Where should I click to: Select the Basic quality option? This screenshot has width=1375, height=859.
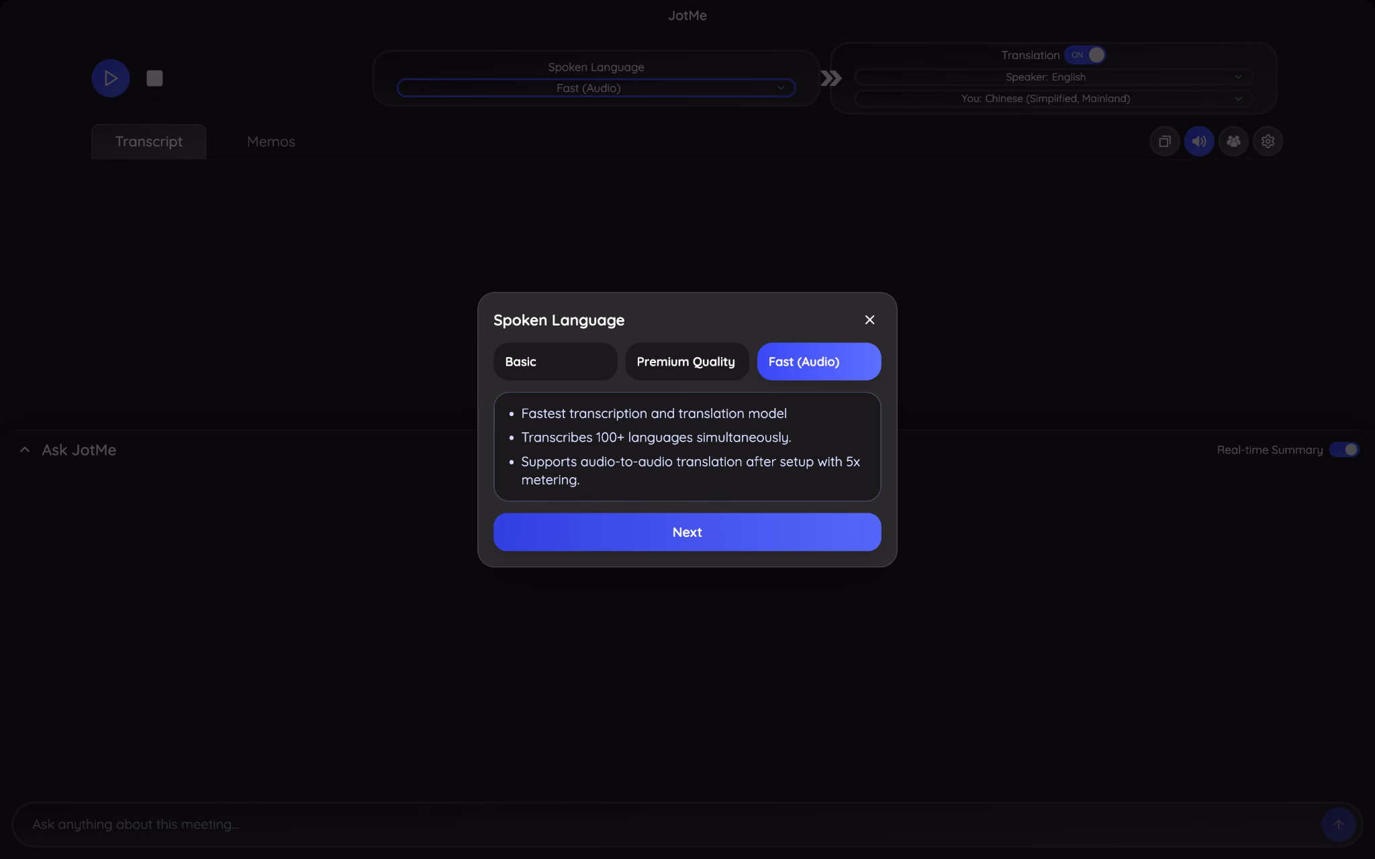tap(555, 362)
